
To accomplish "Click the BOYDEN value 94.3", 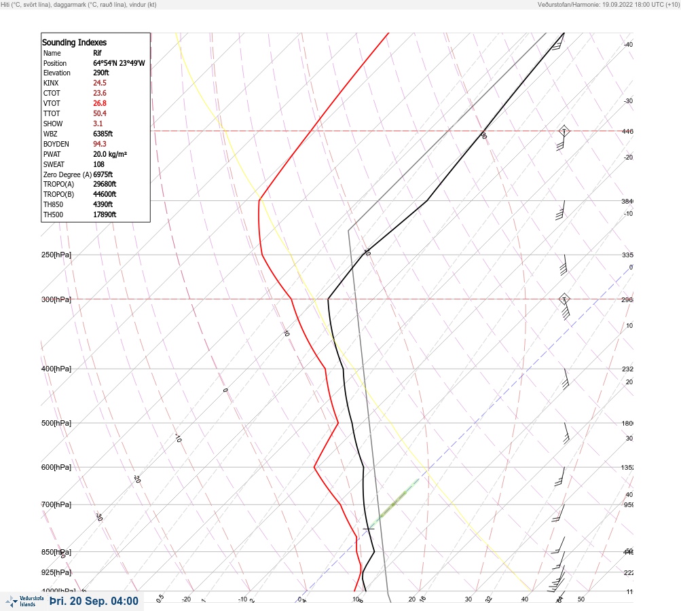I will [x=99, y=144].
